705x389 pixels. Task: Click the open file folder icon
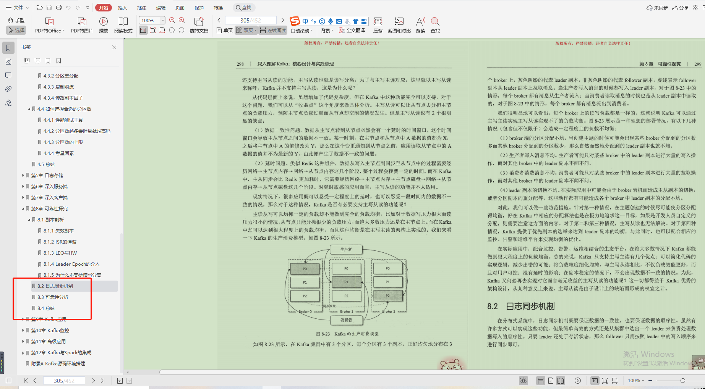tap(39, 8)
